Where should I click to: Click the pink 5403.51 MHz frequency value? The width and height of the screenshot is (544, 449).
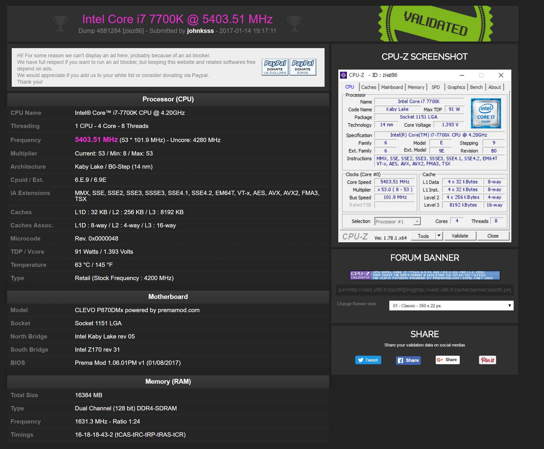click(x=96, y=139)
